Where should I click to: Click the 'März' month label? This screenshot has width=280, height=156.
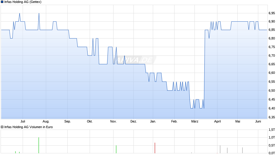pos(195,122)
